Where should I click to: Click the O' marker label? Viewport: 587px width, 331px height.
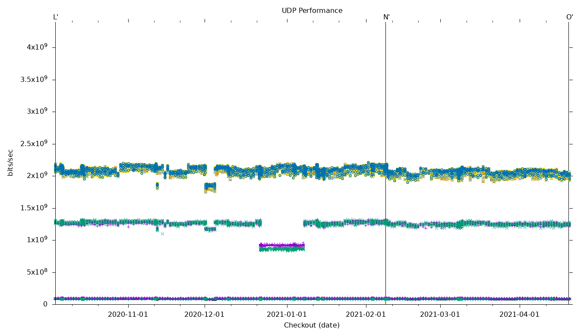(570, 17)
